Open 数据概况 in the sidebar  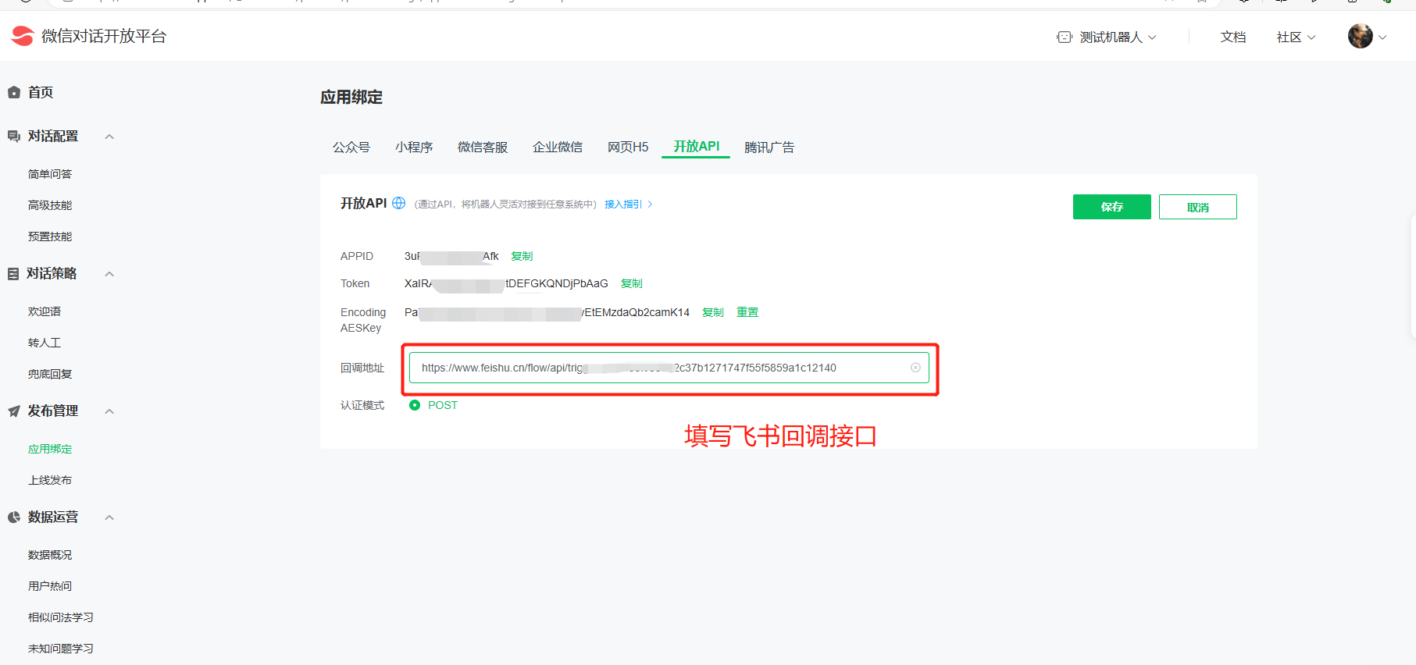(50, 555)
